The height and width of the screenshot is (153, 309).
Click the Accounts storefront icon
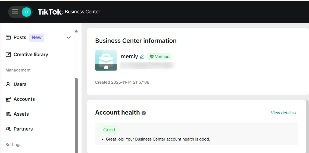click(8, 99)
